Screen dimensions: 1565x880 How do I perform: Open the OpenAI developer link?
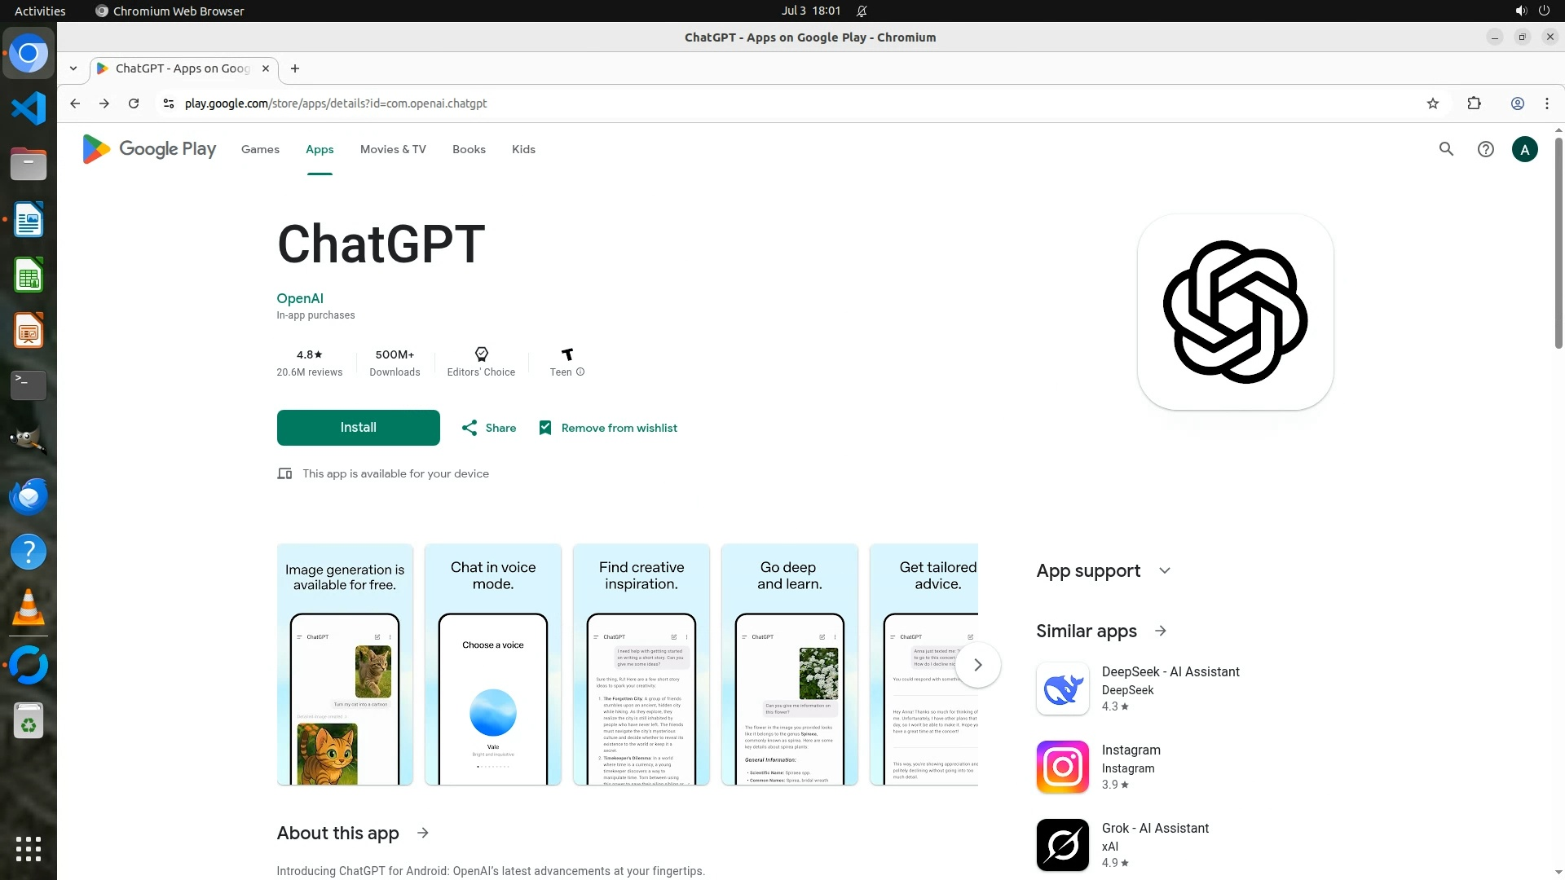click(x=300, y=298)
